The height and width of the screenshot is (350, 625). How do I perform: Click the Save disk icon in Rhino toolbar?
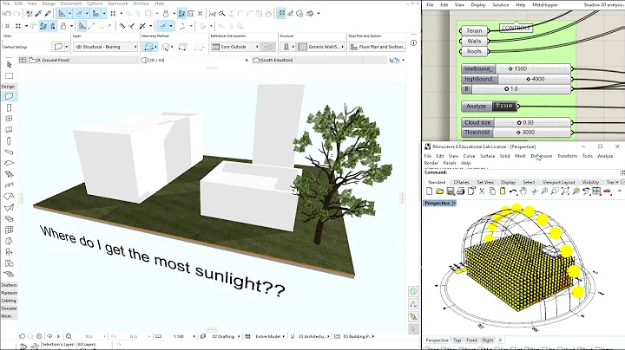(x=451, y=191)
